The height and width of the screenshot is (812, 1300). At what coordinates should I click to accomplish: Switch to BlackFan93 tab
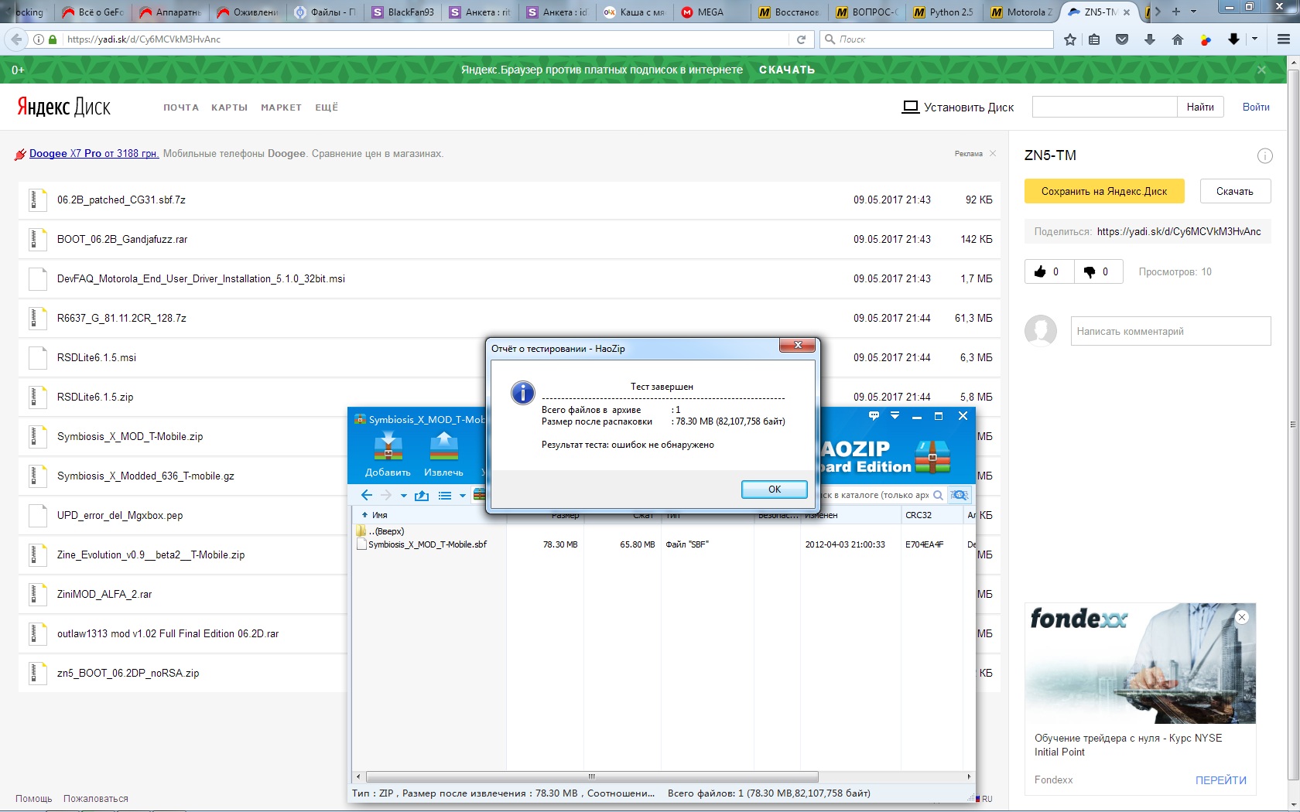coord(402,12)
